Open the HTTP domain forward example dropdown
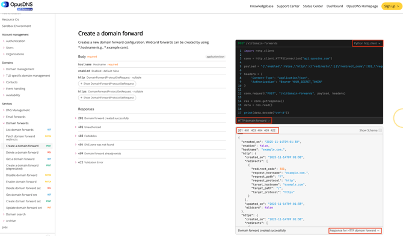403x236 pixels. pyautogui.click(x=254, y=121)
